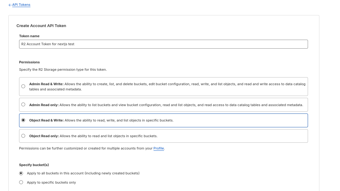The image size is (340, 191).
Task: Pick the Object Read only radio button
Action: [23, 136]
